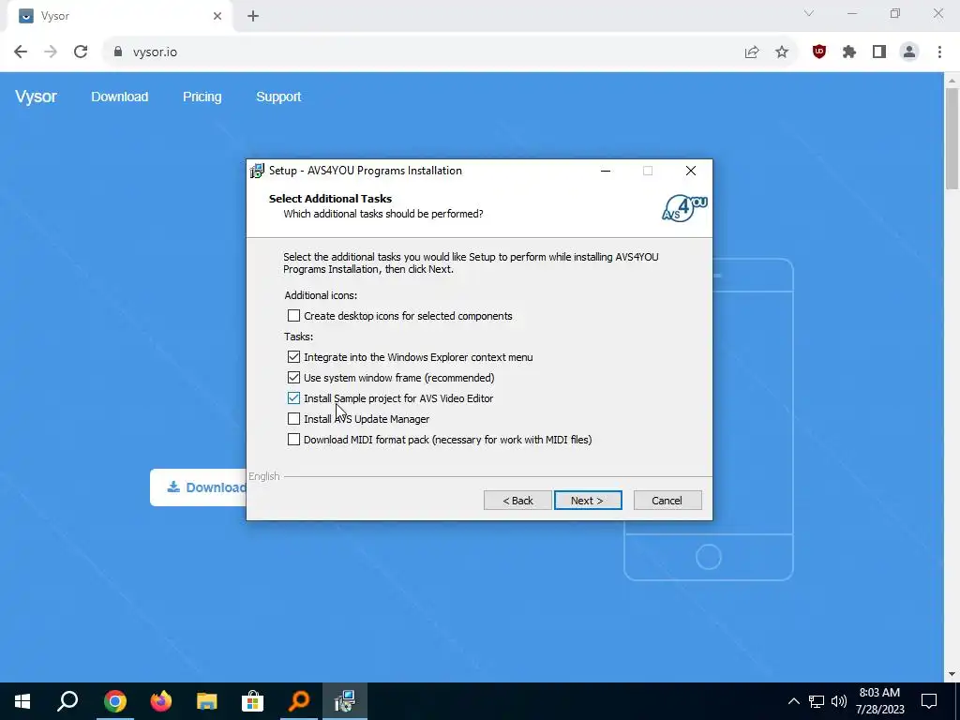Launch Firefox from the taskbar

point(161,701)
